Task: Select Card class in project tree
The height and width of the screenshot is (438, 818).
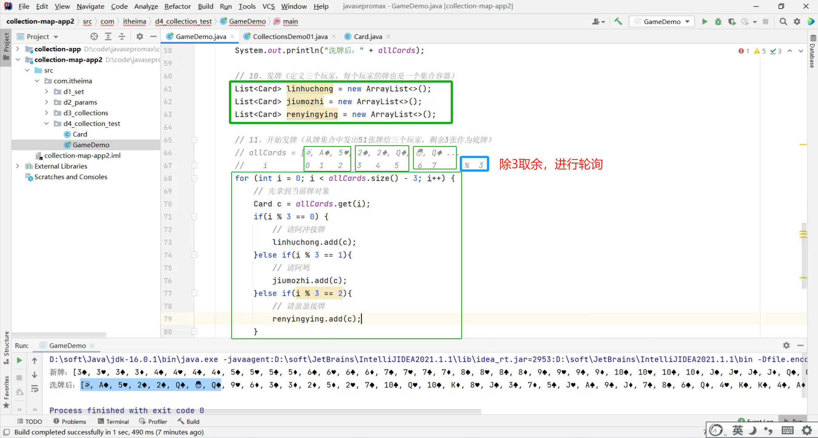Action: (80, 134)
